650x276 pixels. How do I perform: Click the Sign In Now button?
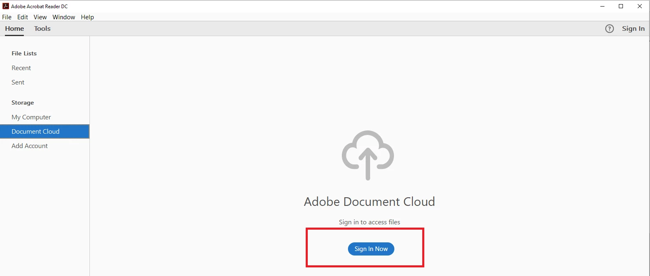tap(371, 249)
